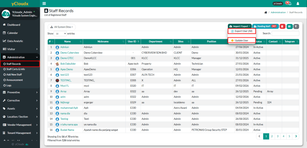This screenshot has width=307, height=148.
Task: Go to page 3 of results
Action: pos(278,136)
